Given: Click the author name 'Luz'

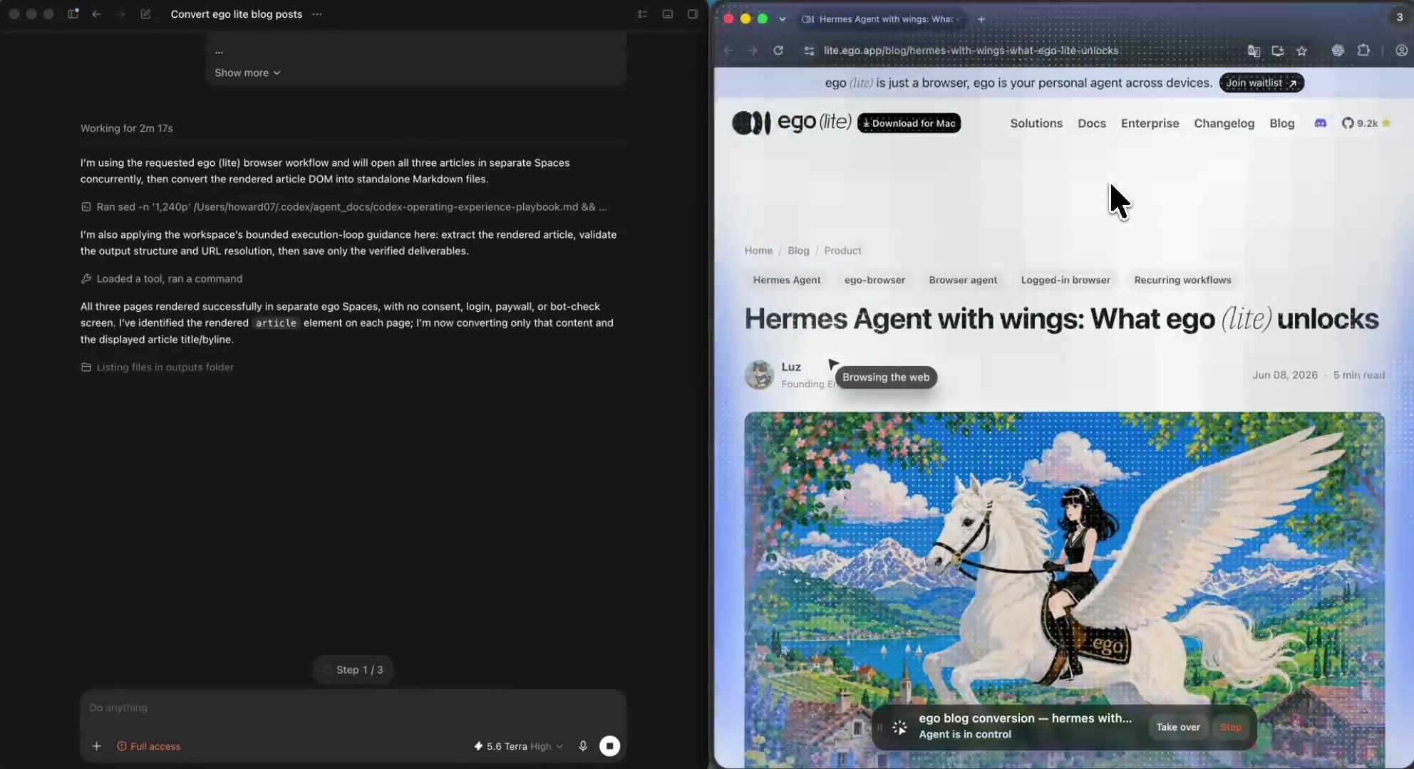Looking at the screenshot, I should coord(791,367).
